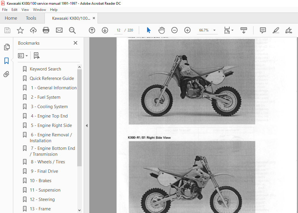
Task: Click the bookmarks panel scrollbar thumb
Action: coord(80,118)
